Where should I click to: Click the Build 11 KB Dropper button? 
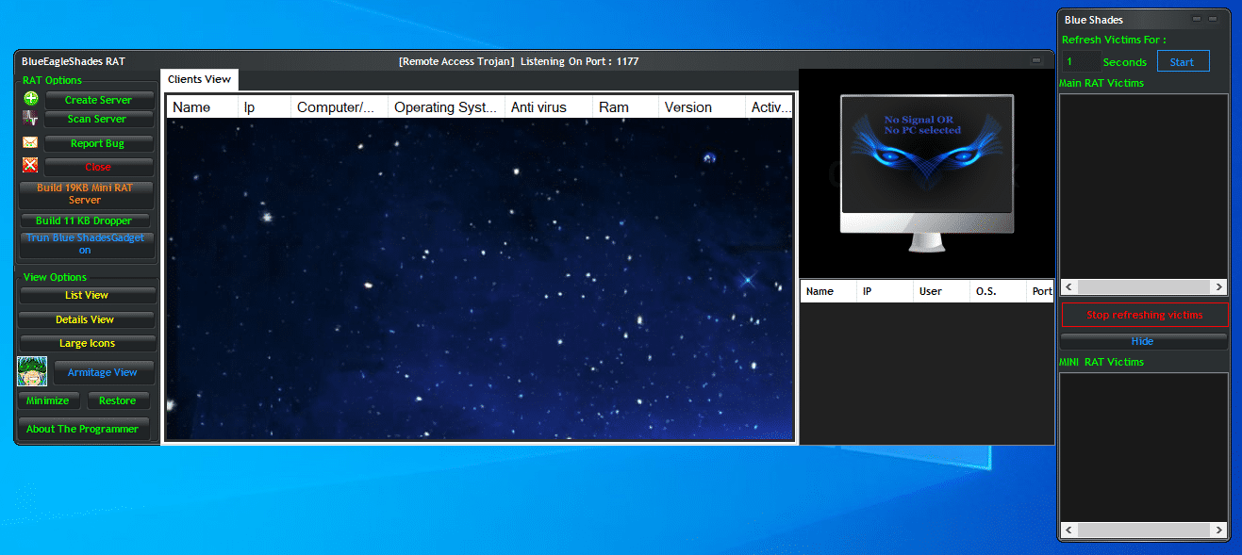(85, 220)
